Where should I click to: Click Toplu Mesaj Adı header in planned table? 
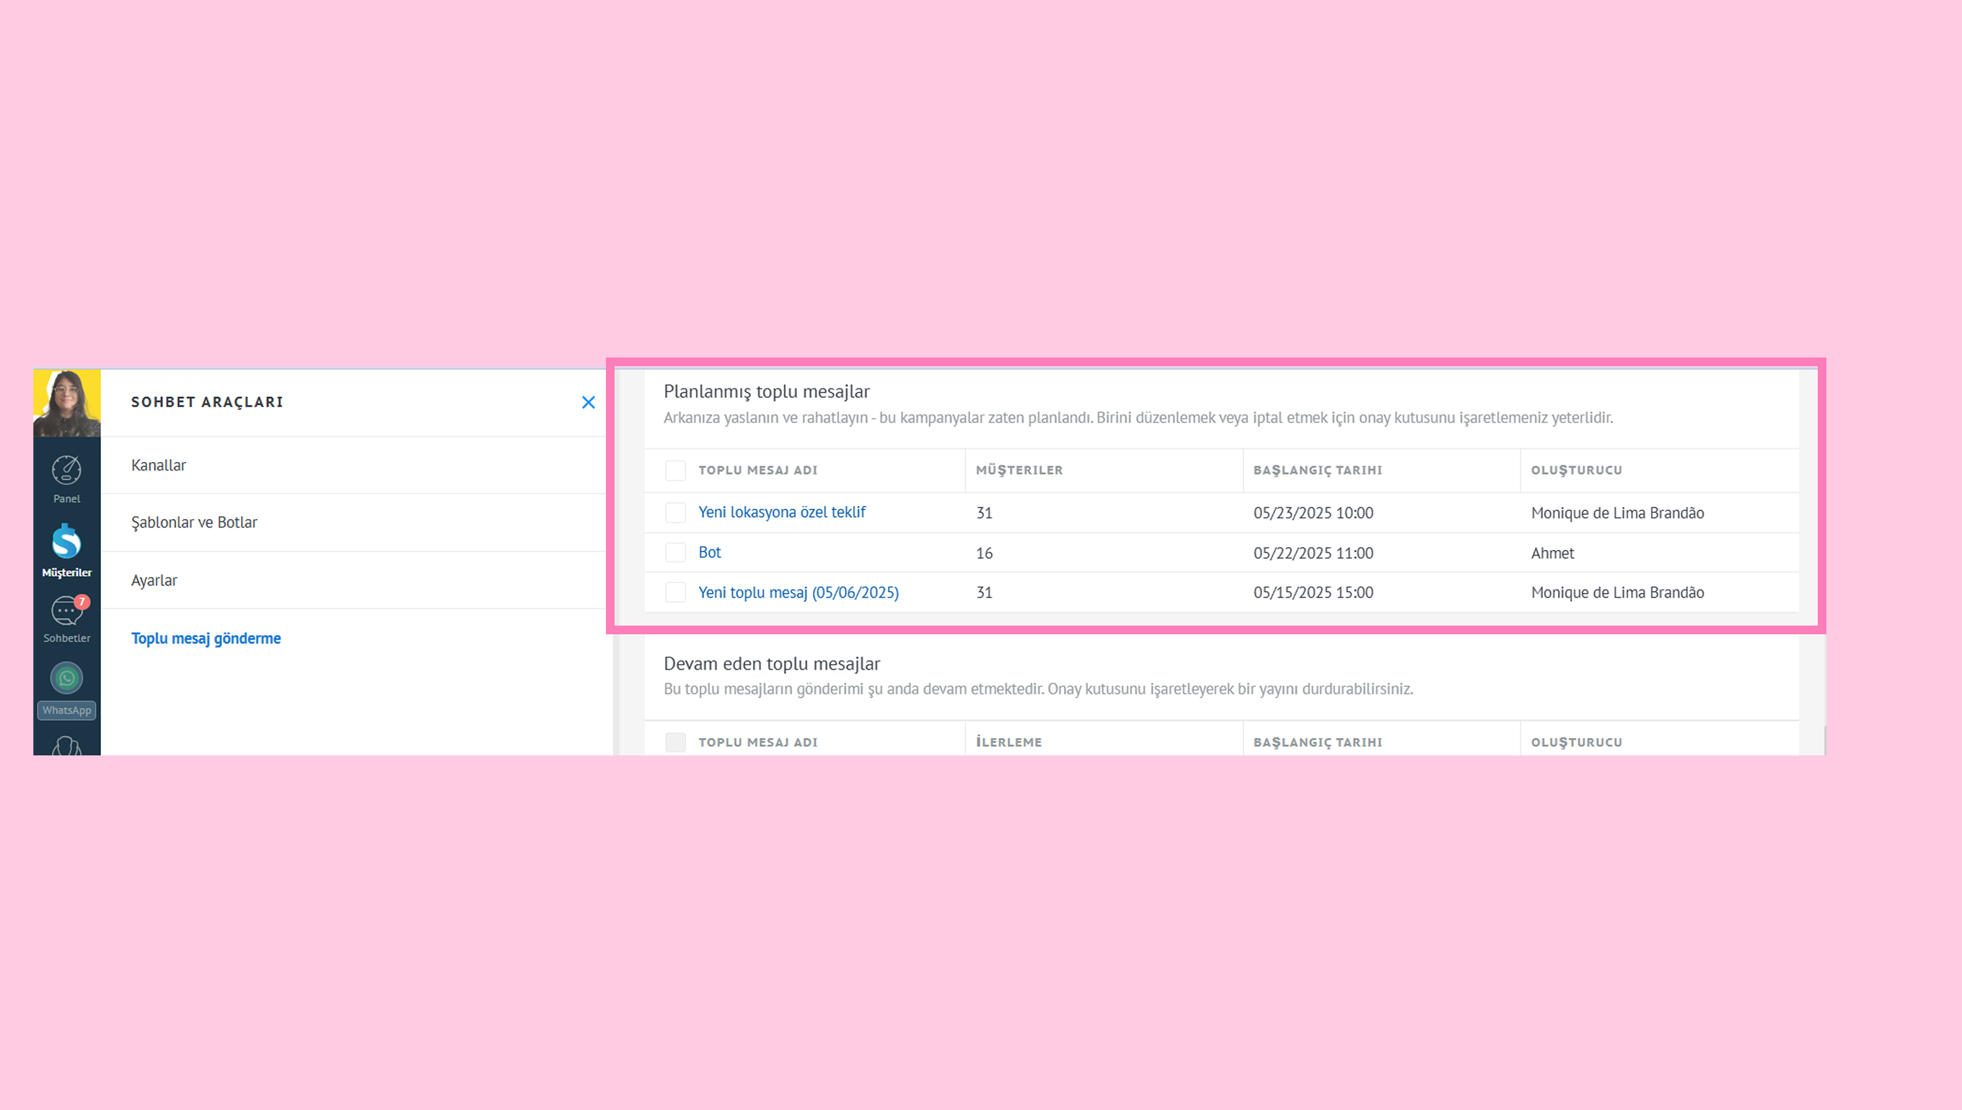[x=757, y=471]
